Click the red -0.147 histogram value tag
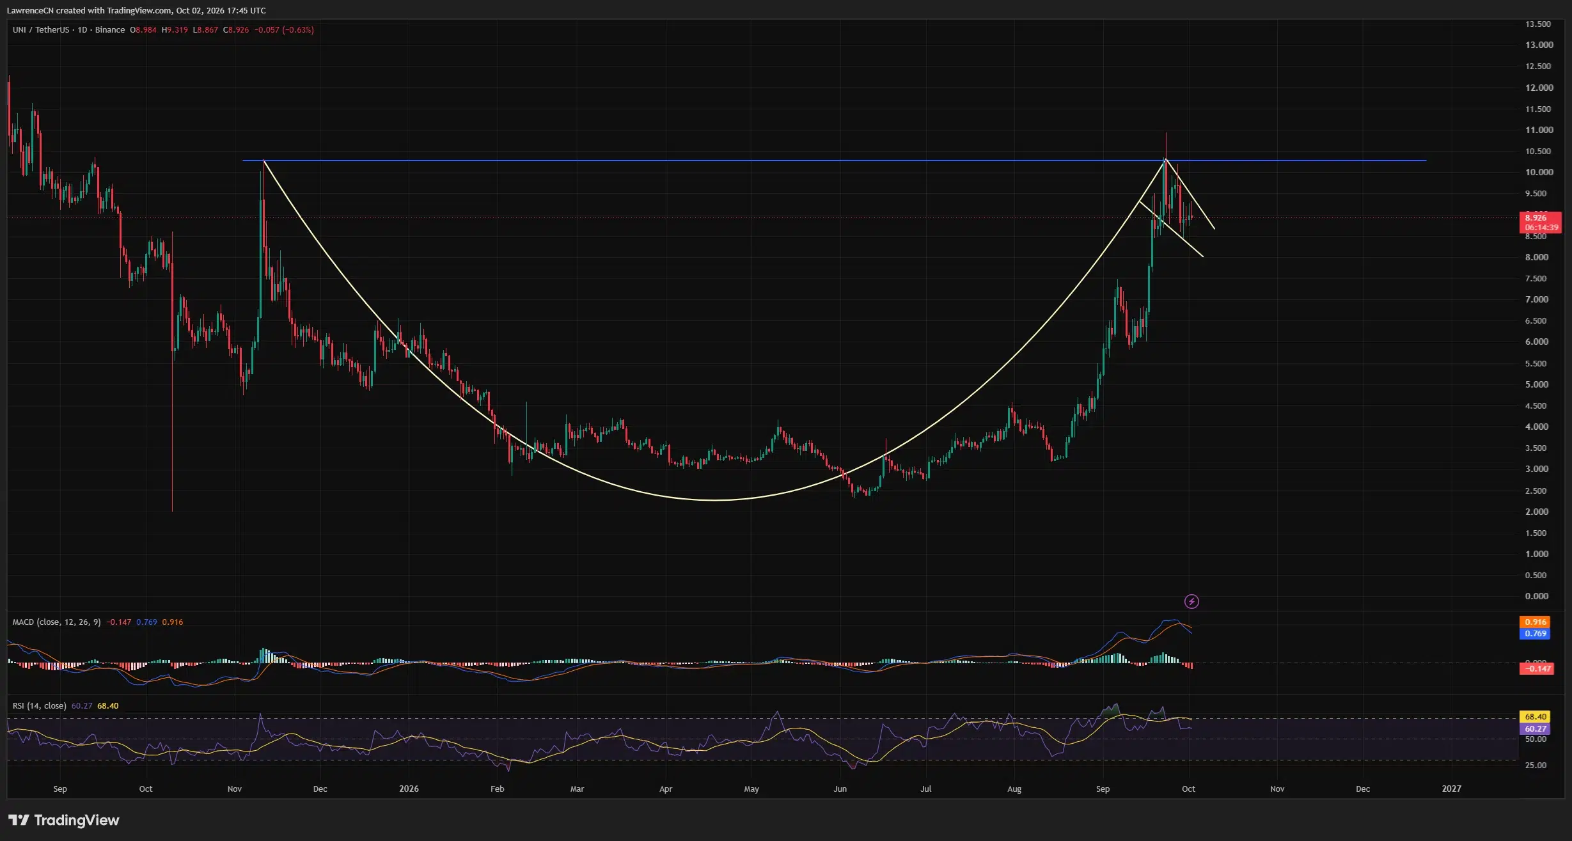Screen dimensions: 1572x841 (x=1537, y=668)
